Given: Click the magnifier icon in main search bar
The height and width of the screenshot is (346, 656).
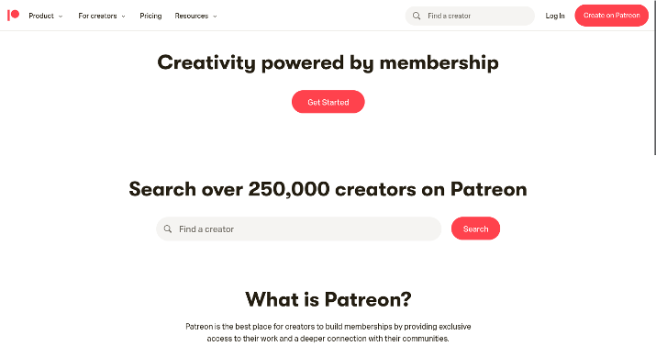Looking at the screenshot, I should tap(168, 229).
